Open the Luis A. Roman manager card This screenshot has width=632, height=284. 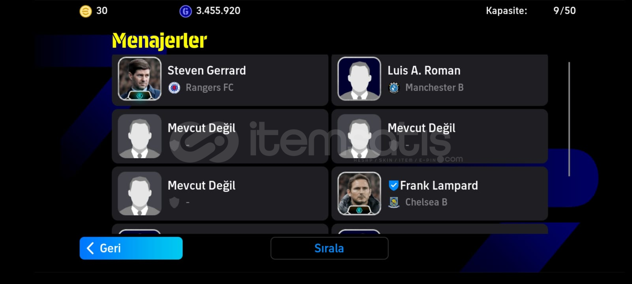pos(440,80)
